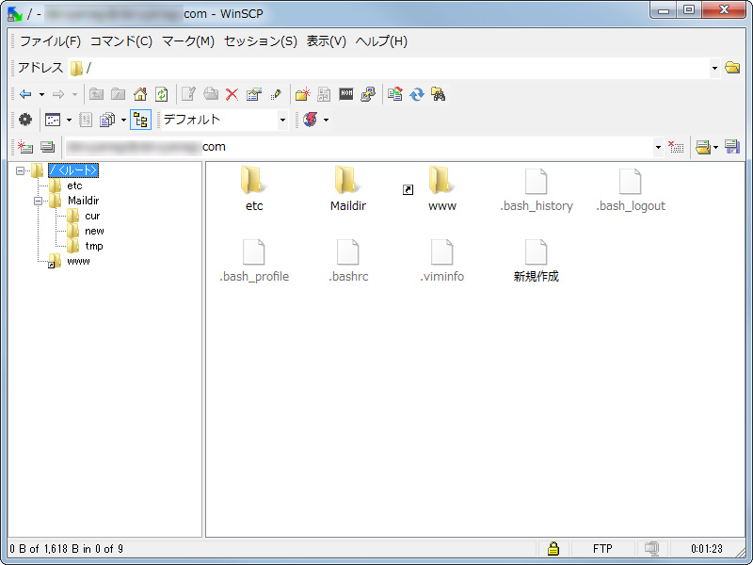
Task: Open the 表示(V) menu
Action: 327,41
